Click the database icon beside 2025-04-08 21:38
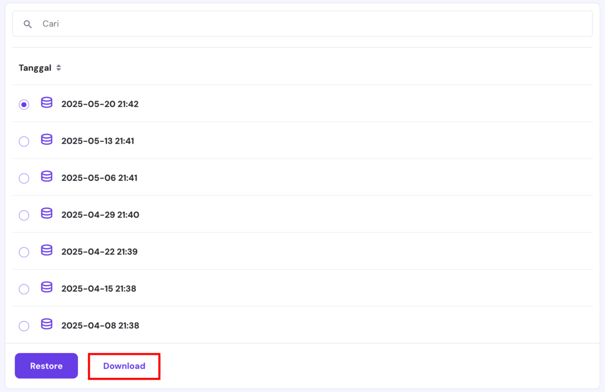Image resolution: width=605 pixels, height=392 pixels. pos(46,325)
